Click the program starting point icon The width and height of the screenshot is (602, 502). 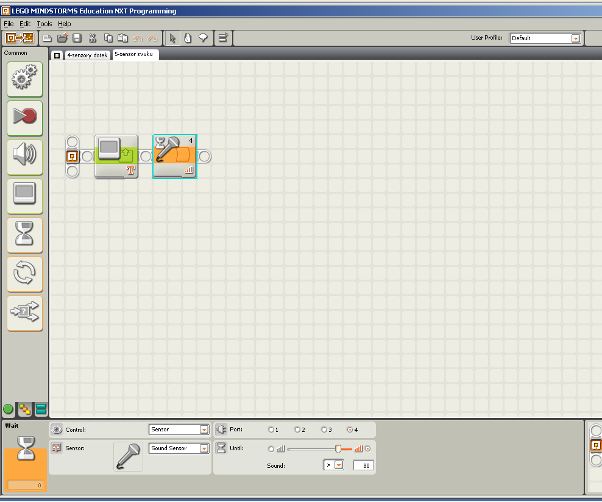click(x=72, y=156)
